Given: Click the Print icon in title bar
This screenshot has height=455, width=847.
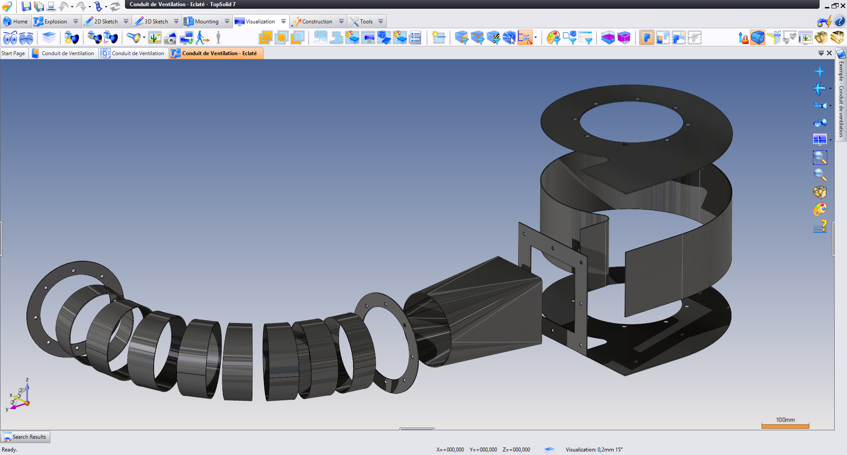Looking at the screenshot, I should pyautogui.click(x=51, y=6).
